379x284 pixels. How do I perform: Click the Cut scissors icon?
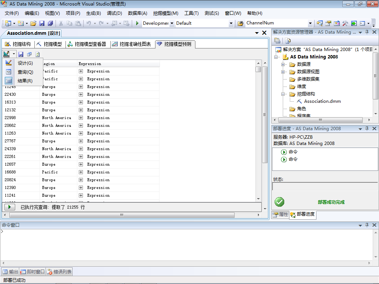click(61, 23)
